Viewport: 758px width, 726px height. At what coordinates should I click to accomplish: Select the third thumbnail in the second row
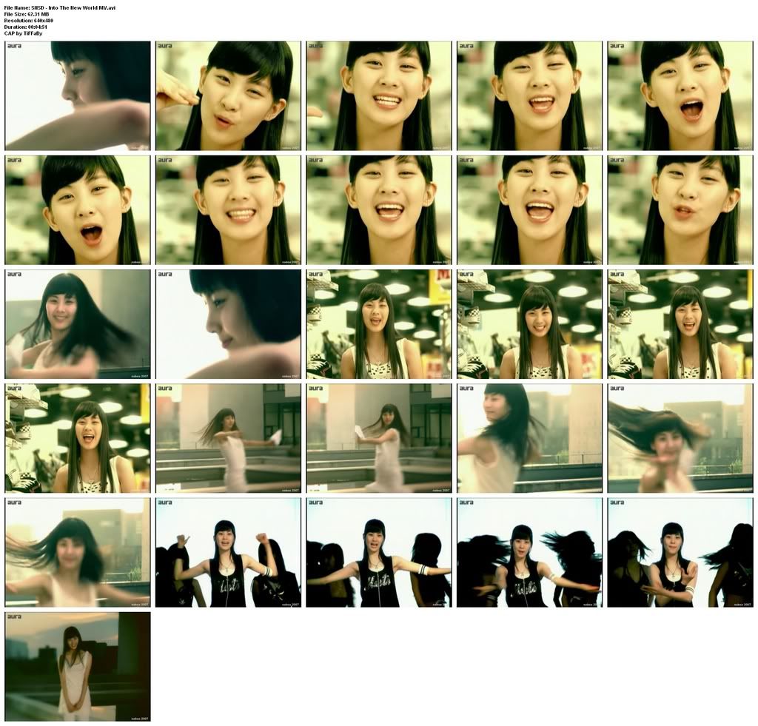pos(379,209)
